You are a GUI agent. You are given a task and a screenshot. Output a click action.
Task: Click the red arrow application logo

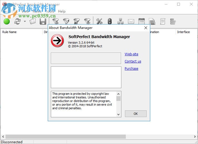click(x=57, y=41)
